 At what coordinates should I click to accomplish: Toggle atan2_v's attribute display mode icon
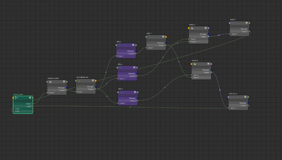206,28
